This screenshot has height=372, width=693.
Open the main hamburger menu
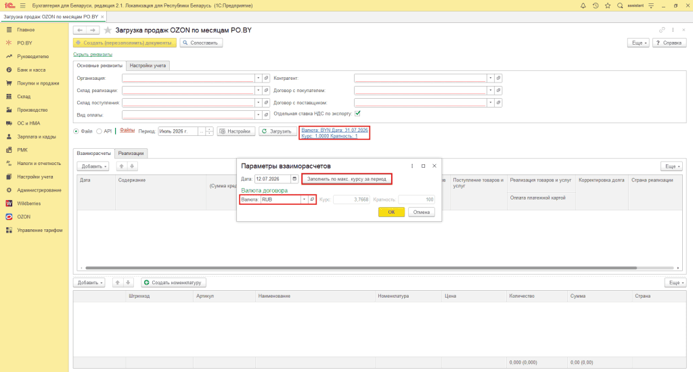pyautogui.click(x=22, y=5)
